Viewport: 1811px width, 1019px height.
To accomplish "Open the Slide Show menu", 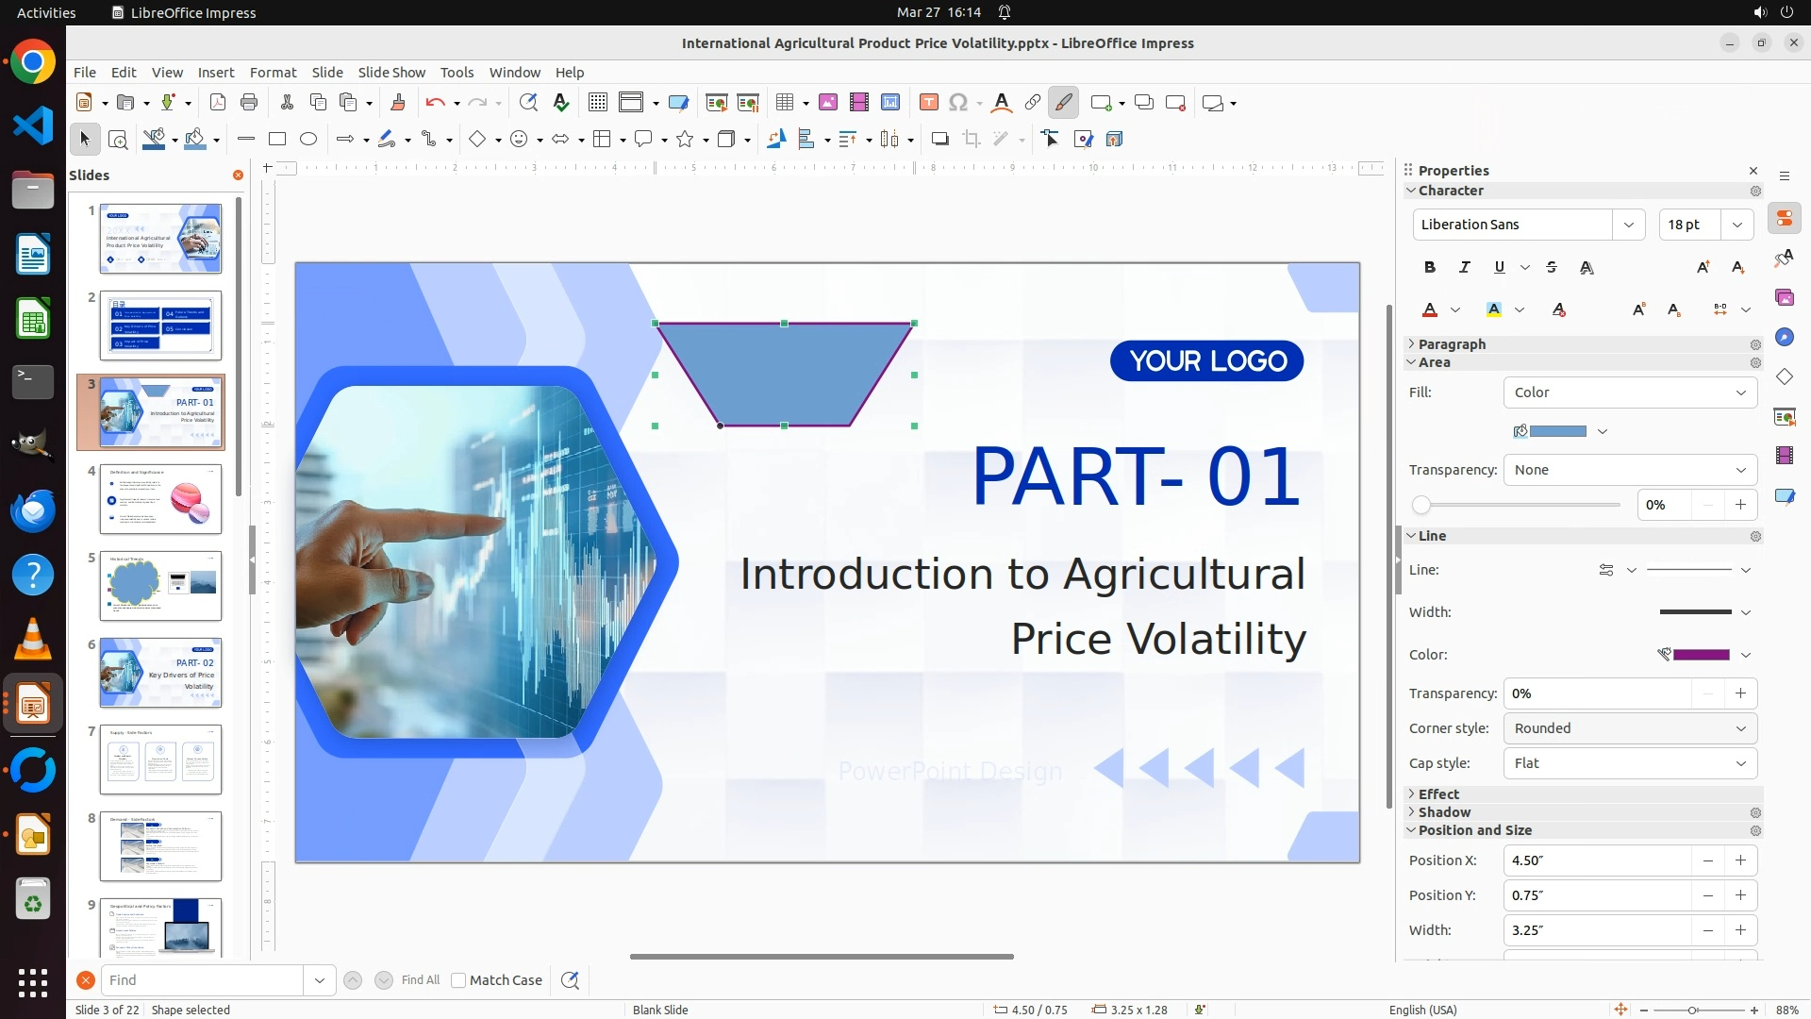I will [391, 73].
